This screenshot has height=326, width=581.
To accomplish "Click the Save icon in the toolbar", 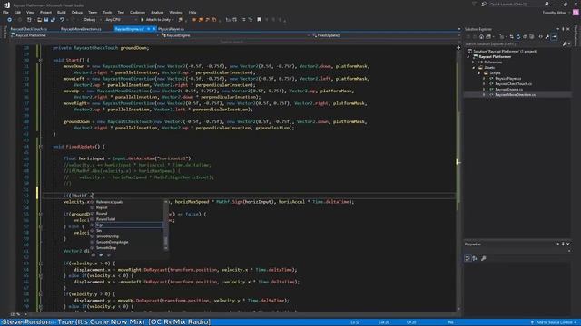I will 46,20.
